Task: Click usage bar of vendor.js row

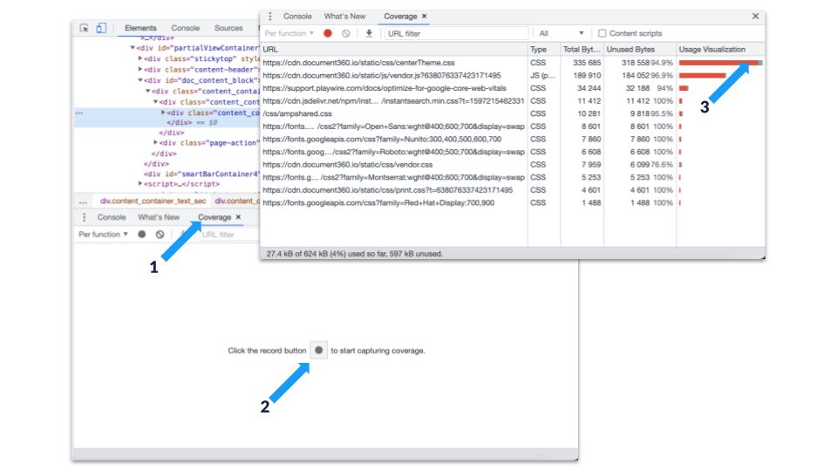Action: point(703,75)
